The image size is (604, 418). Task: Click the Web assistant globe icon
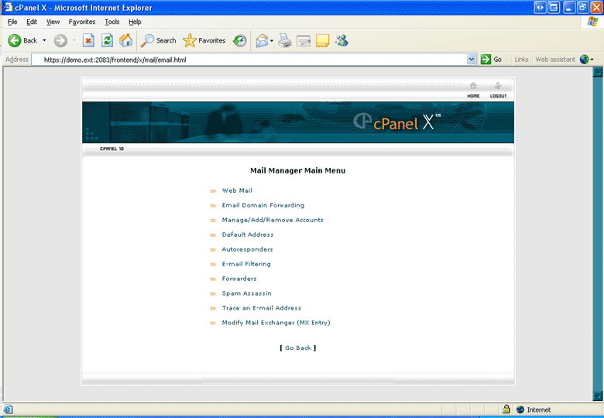tap(585, 60)
